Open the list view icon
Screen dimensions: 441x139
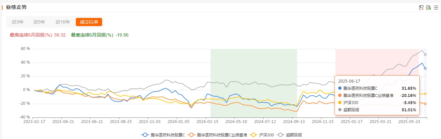436,8
